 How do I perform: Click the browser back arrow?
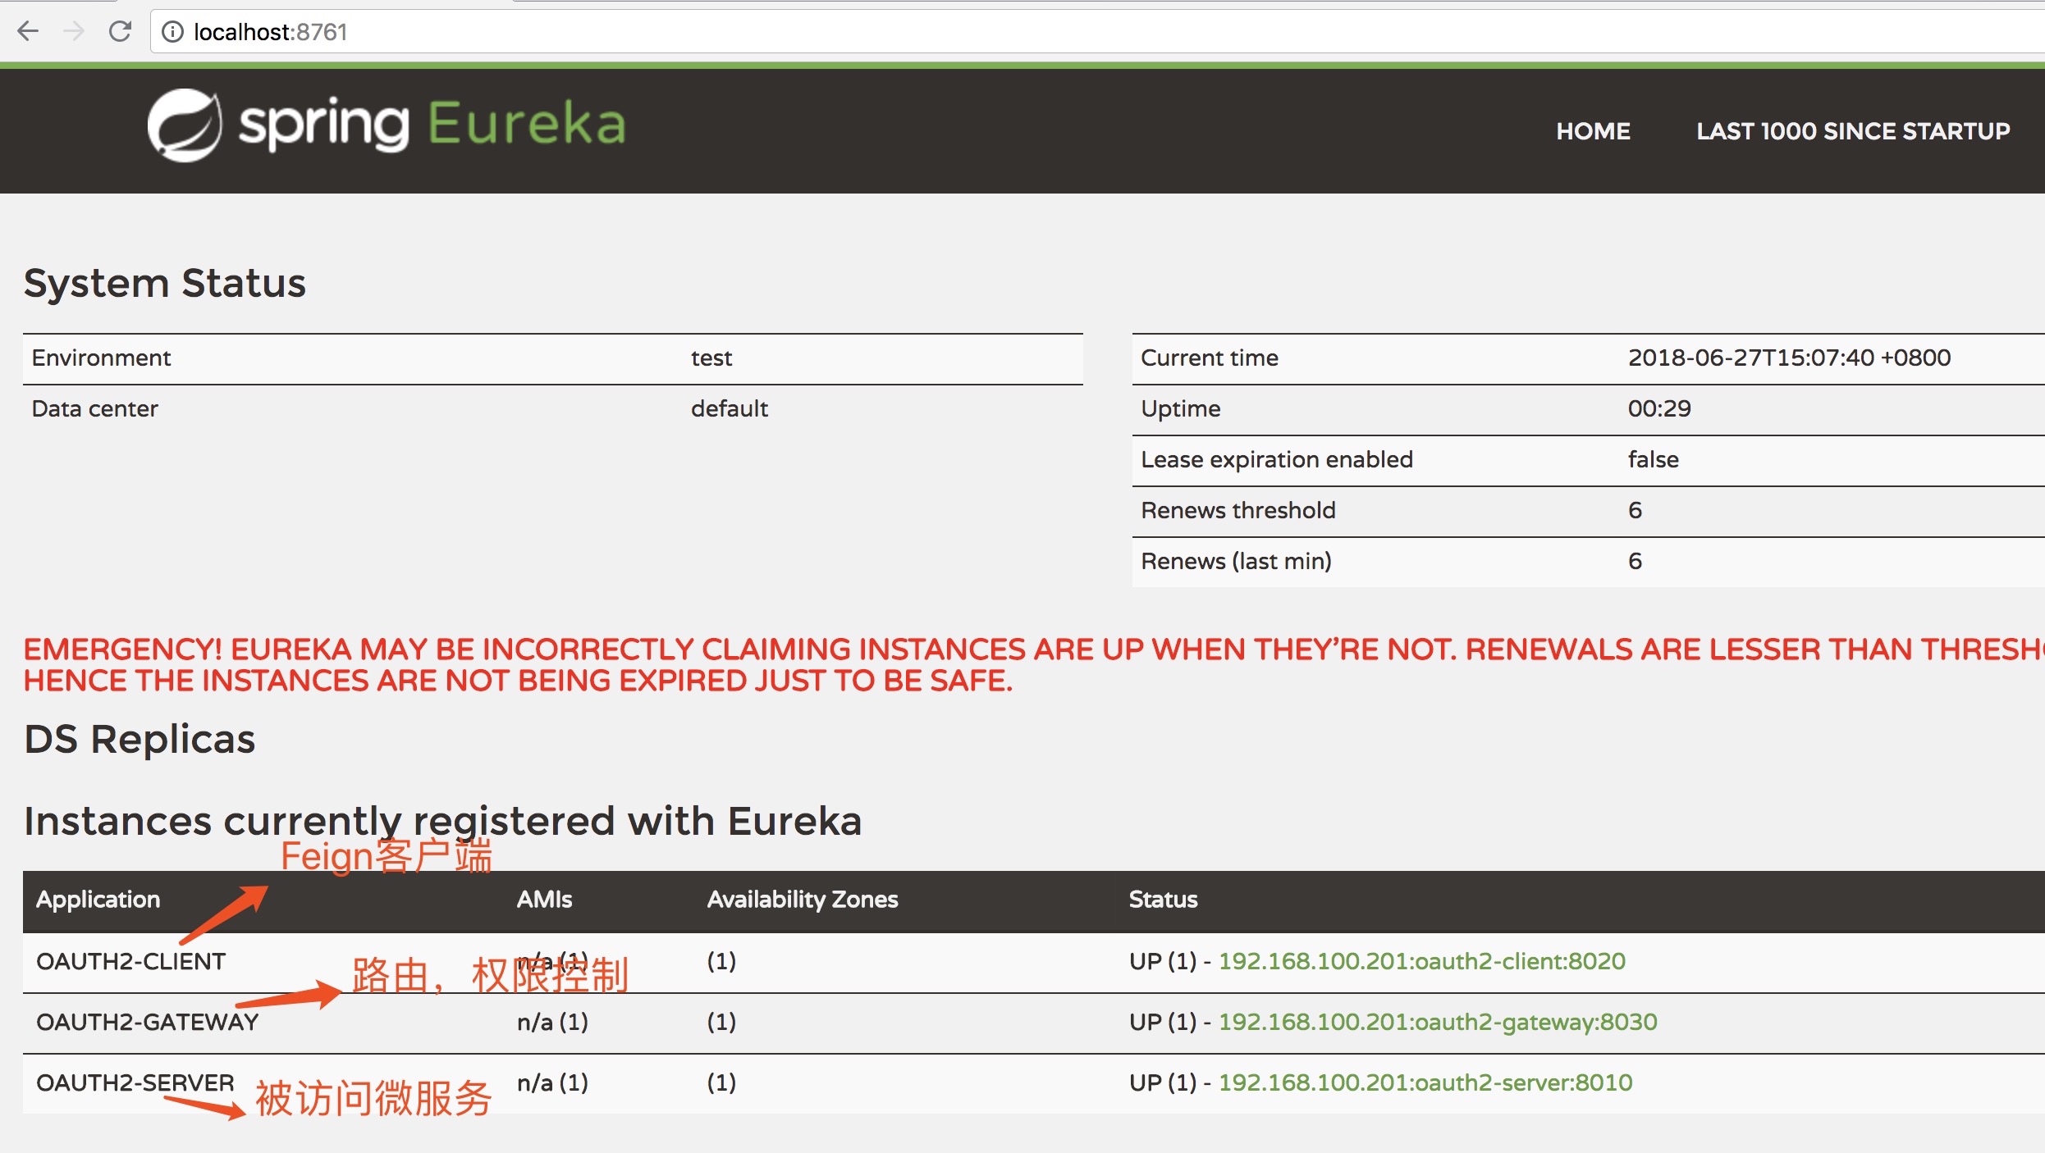tap(28, 31)
